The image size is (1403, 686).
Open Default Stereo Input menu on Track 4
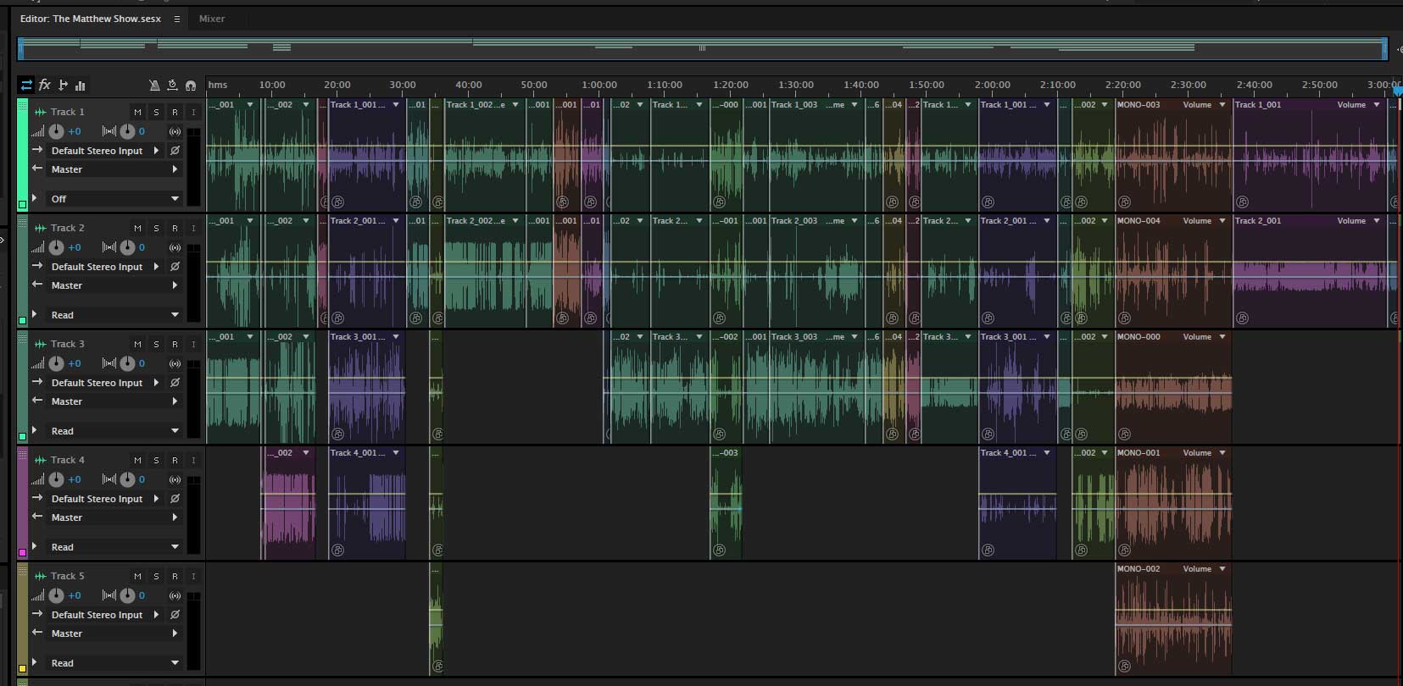pyautogui.click(x=104, y=498)
